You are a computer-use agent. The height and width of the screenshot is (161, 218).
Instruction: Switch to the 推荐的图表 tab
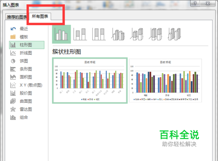[17, 17]
